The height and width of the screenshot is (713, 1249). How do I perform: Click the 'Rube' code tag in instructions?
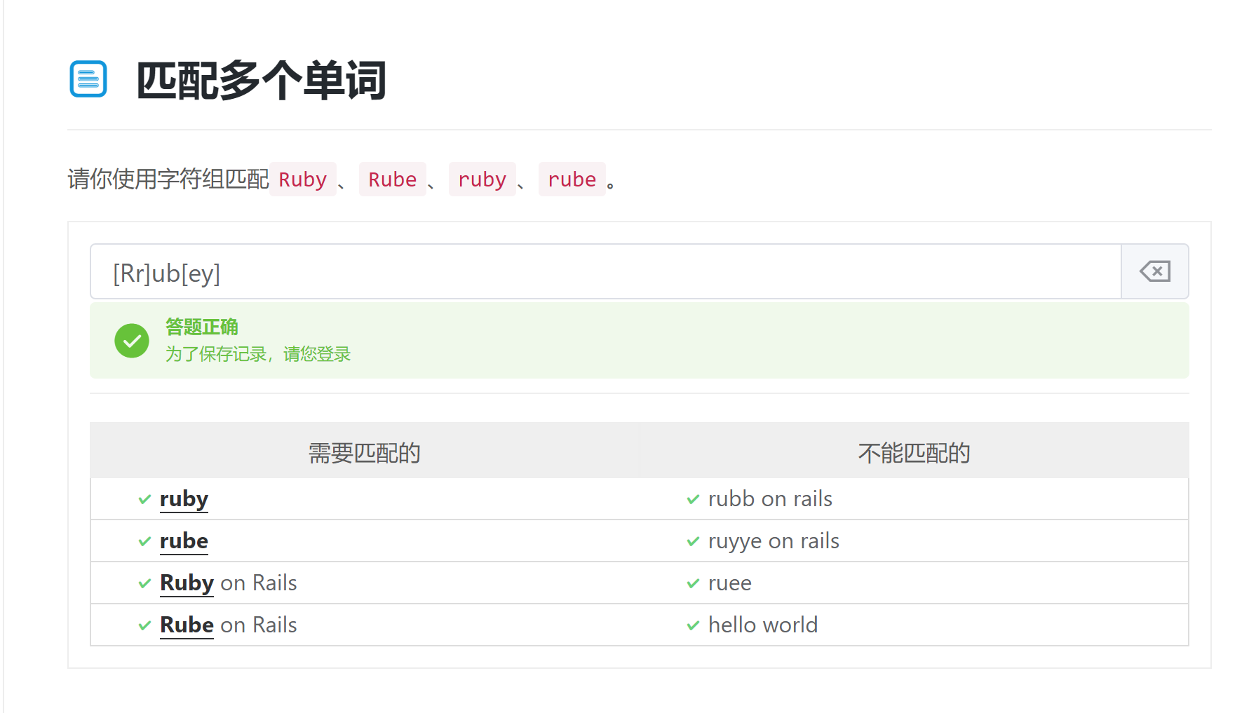tap(392, 179)
